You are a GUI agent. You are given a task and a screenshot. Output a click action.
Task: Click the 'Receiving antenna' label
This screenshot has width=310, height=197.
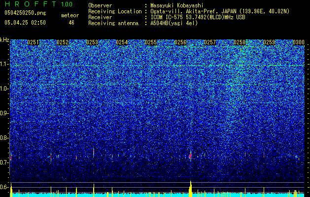113,23
